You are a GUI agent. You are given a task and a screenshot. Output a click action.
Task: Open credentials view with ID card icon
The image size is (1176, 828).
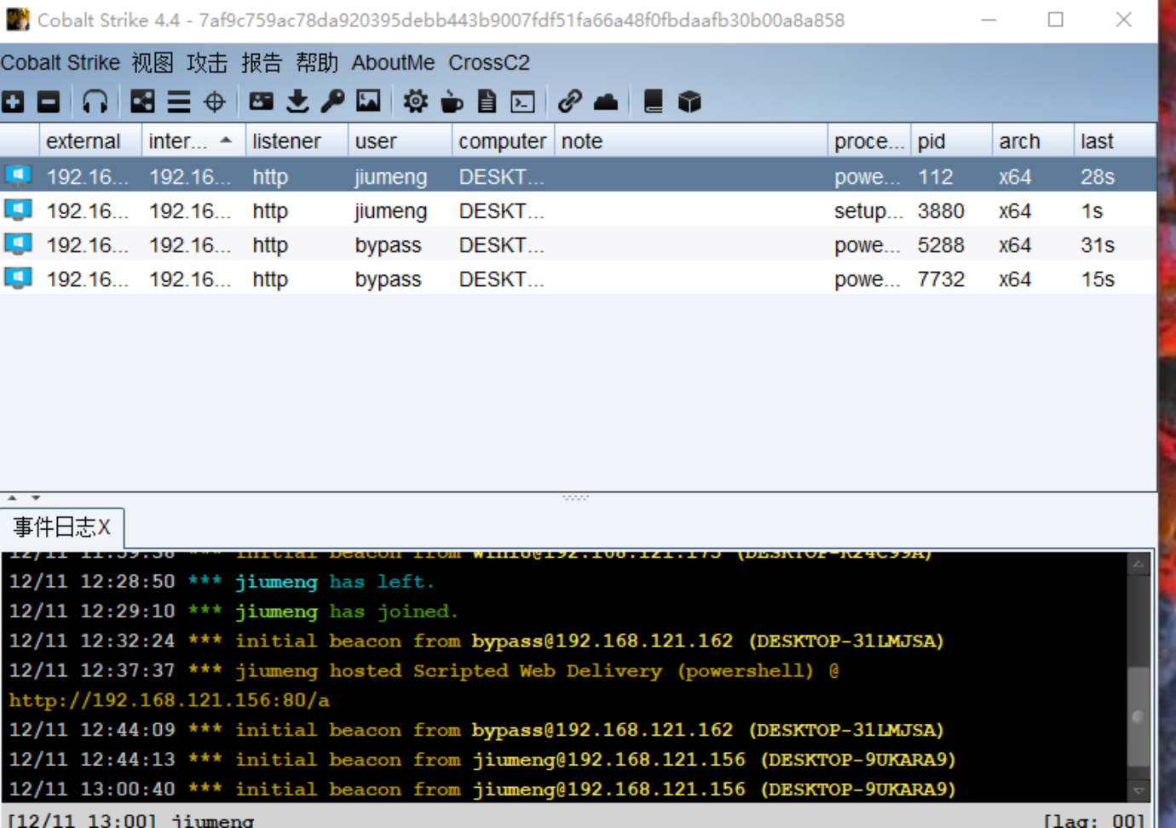click(261, 102)
